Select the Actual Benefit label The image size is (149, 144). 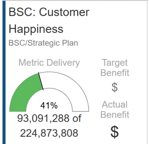point(115,109)
